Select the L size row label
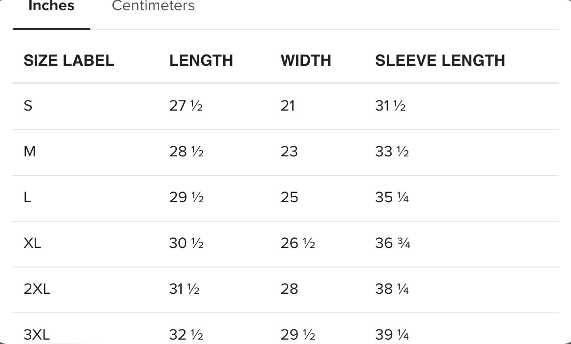 (x=27, y=197)
